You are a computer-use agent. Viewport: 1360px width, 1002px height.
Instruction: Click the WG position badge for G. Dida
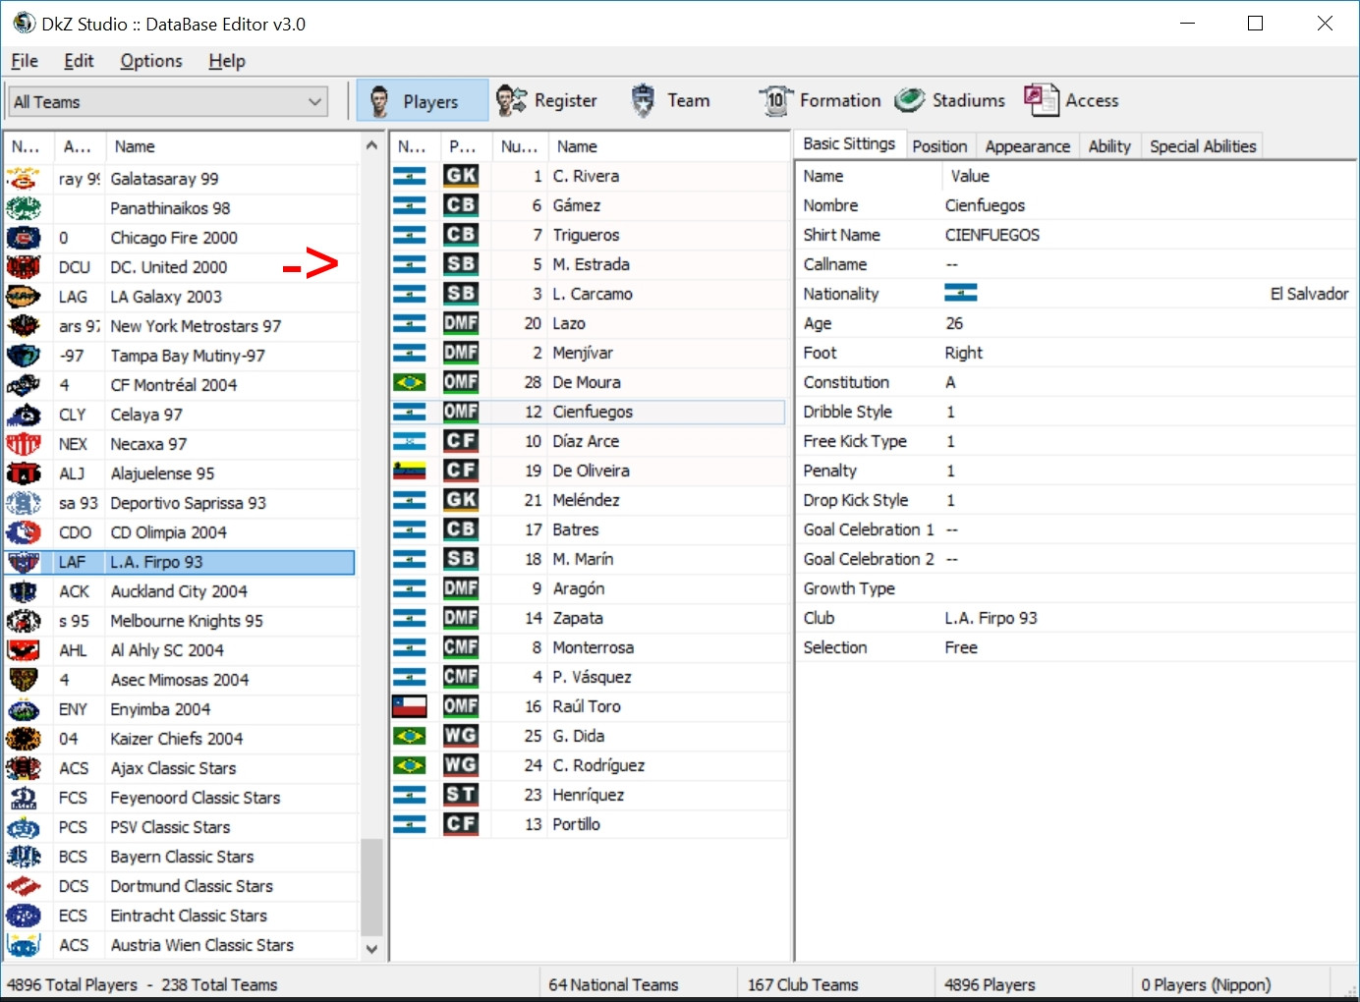point(461,736)
